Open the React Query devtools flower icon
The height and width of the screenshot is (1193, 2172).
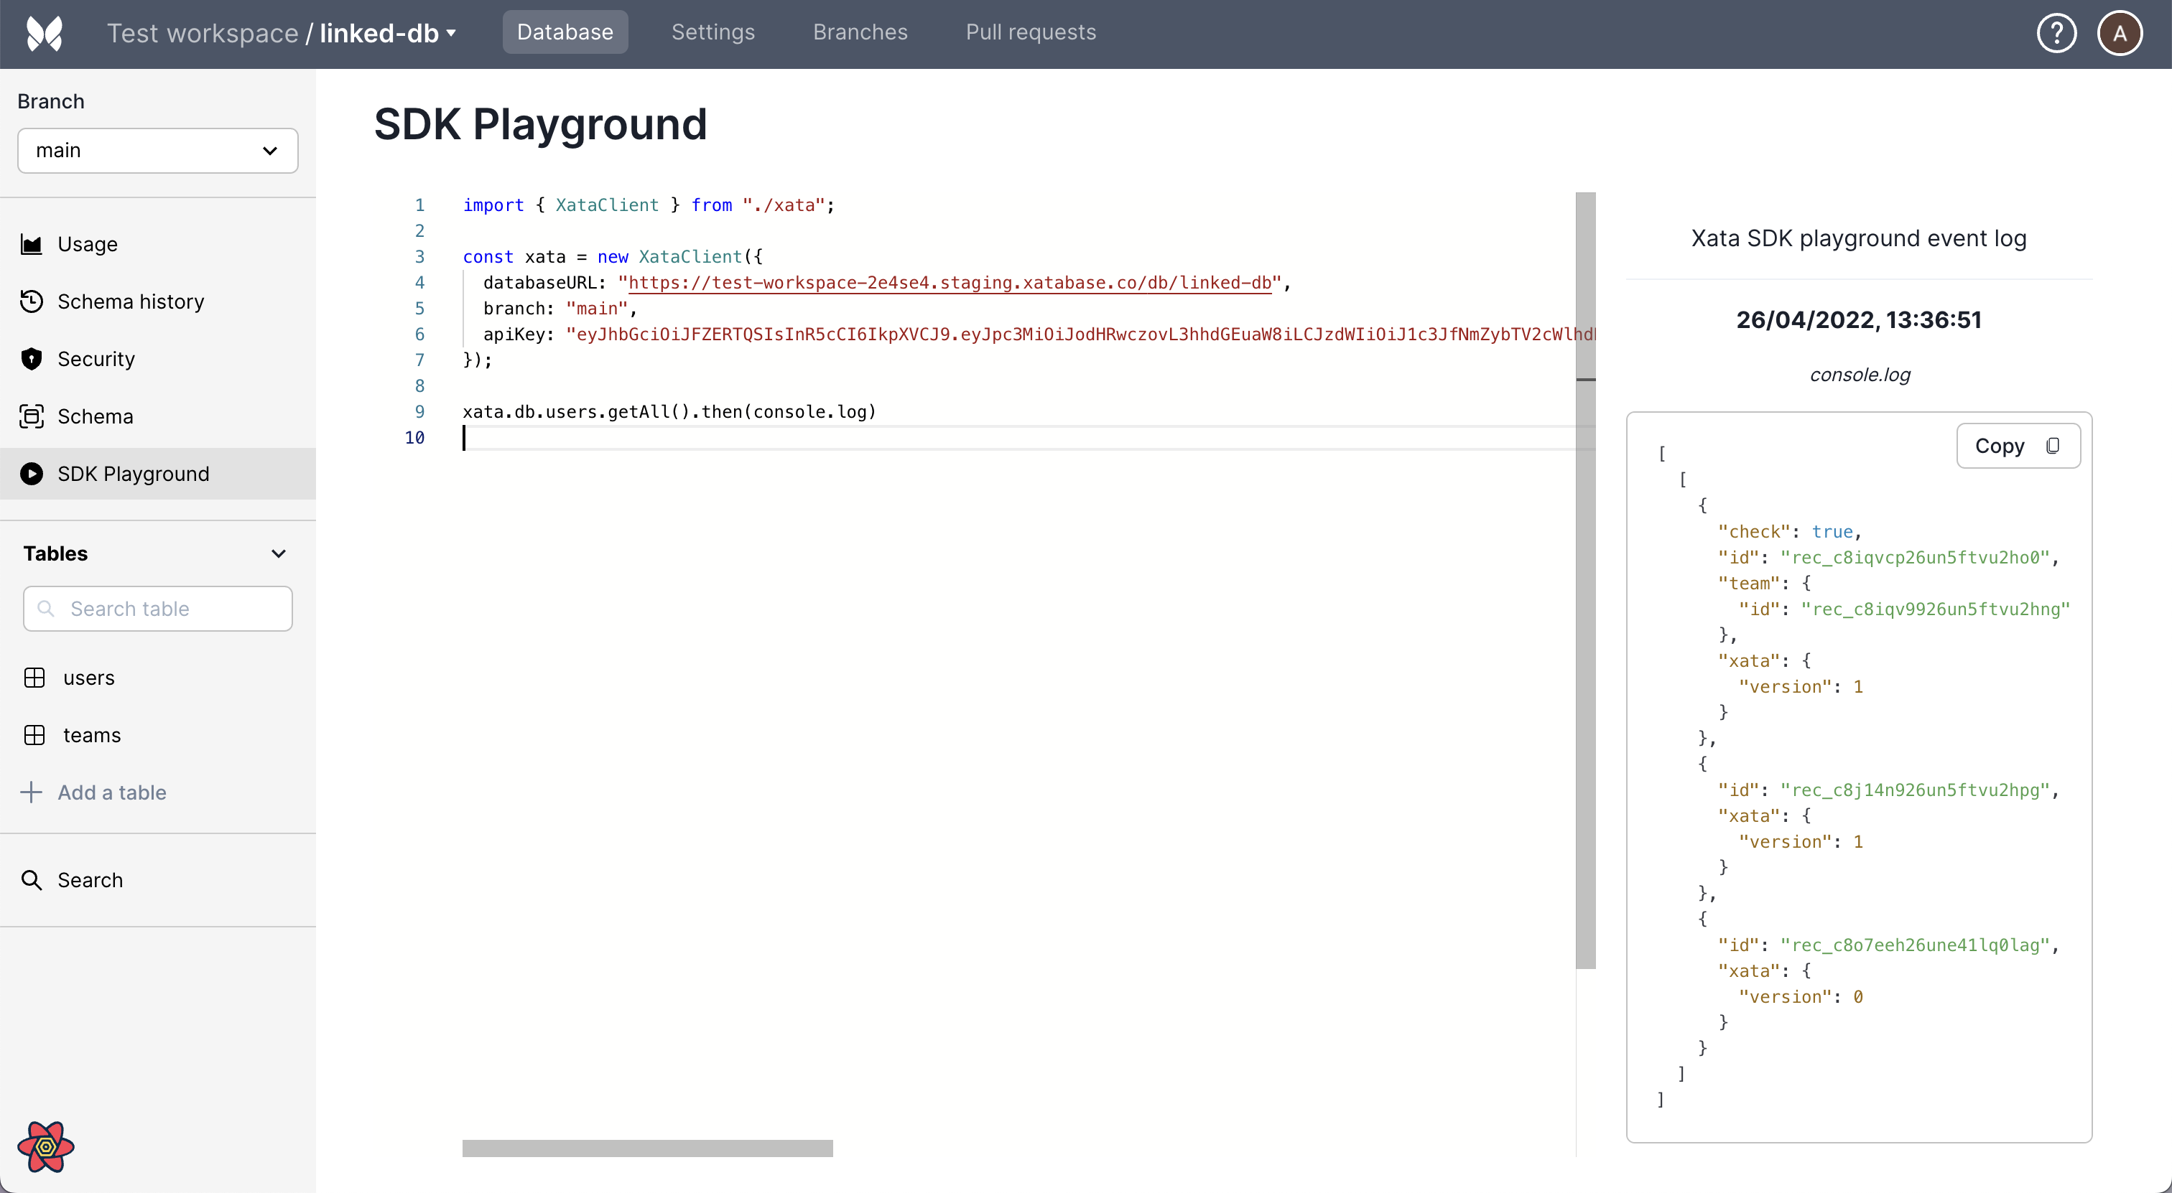point(45,1146)
